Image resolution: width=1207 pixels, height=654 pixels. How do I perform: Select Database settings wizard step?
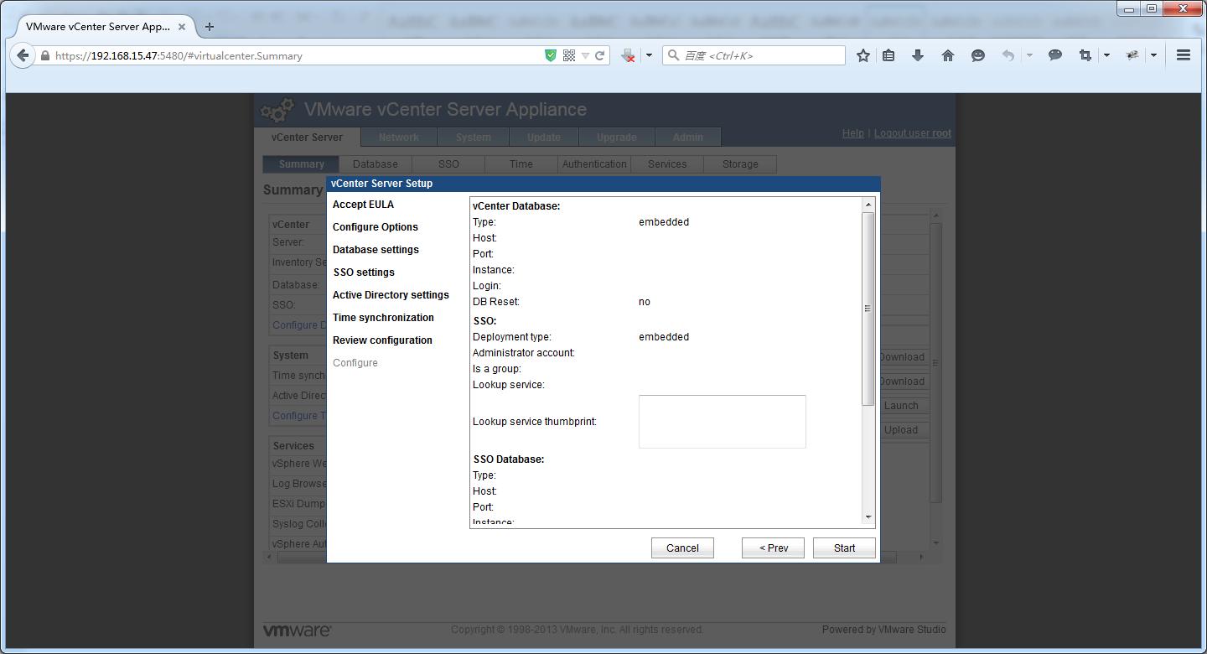click(x=376, y=250)
